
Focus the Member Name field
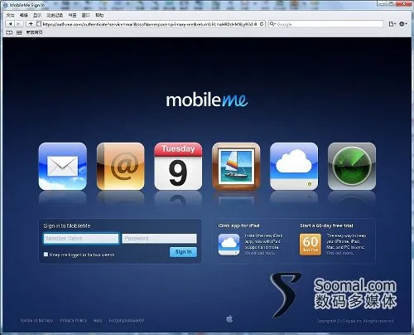pos(81,239)
